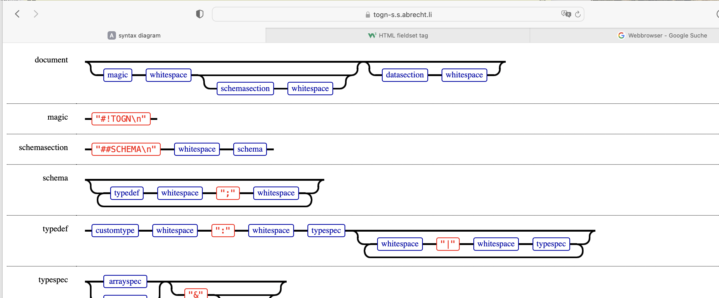Click the ":" terminal in typedef row
Image resolution: width=719 pixels, height=298 pixels.
coord(223,231)
